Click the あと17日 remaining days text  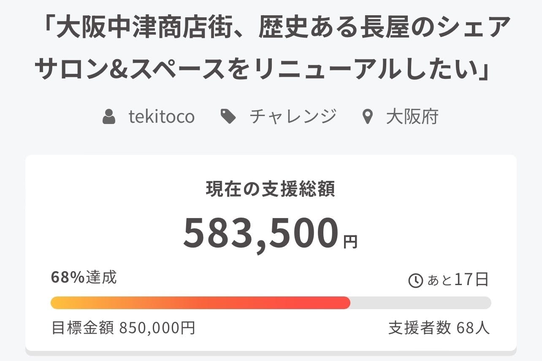458,280
